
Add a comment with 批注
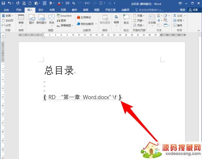click(x=126, y=19)
